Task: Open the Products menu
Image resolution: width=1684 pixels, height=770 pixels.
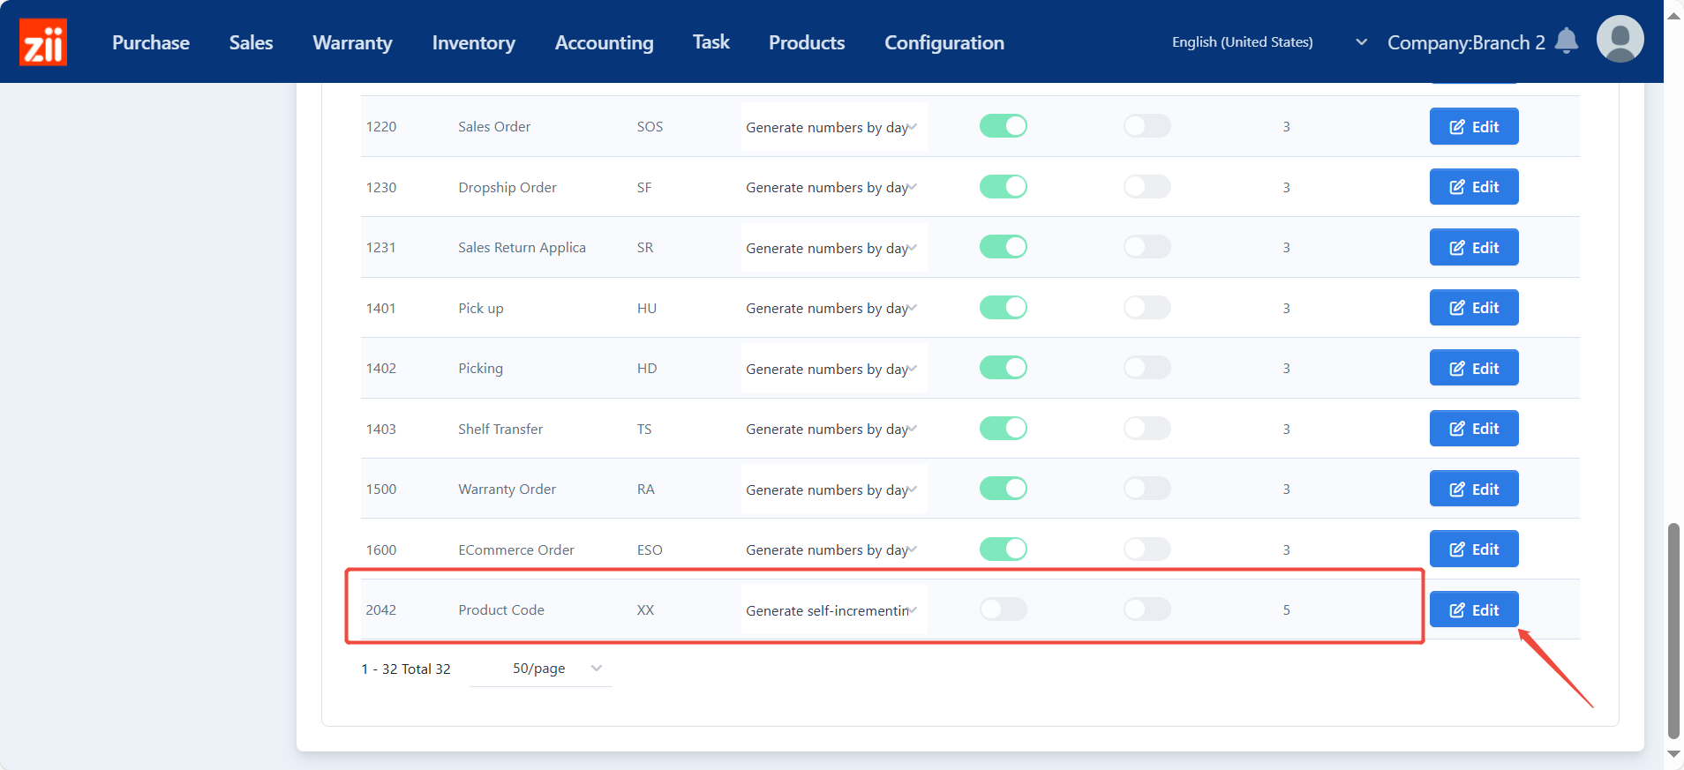Action: click(807, 42)
